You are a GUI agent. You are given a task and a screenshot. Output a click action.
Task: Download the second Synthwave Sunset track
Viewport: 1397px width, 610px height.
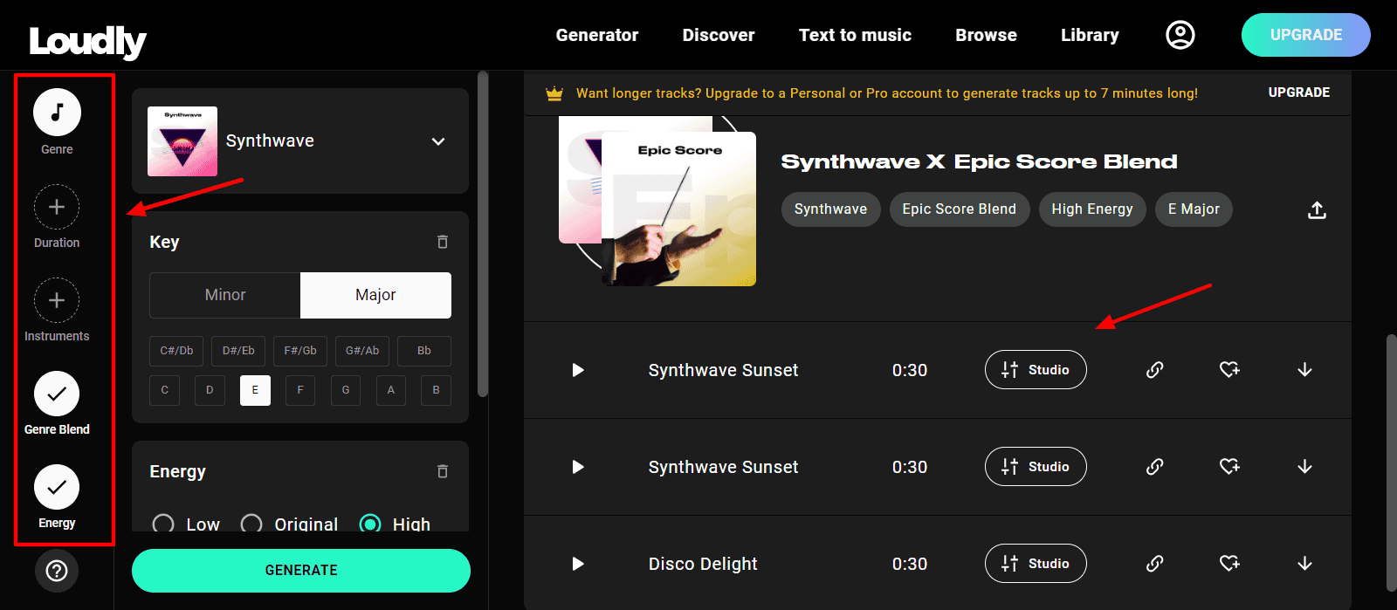(x=1304, y=467)
